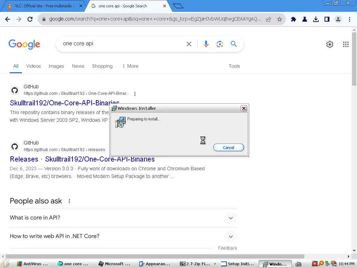Expand How to write web API question
357x268 pixels.
point(123,236)
